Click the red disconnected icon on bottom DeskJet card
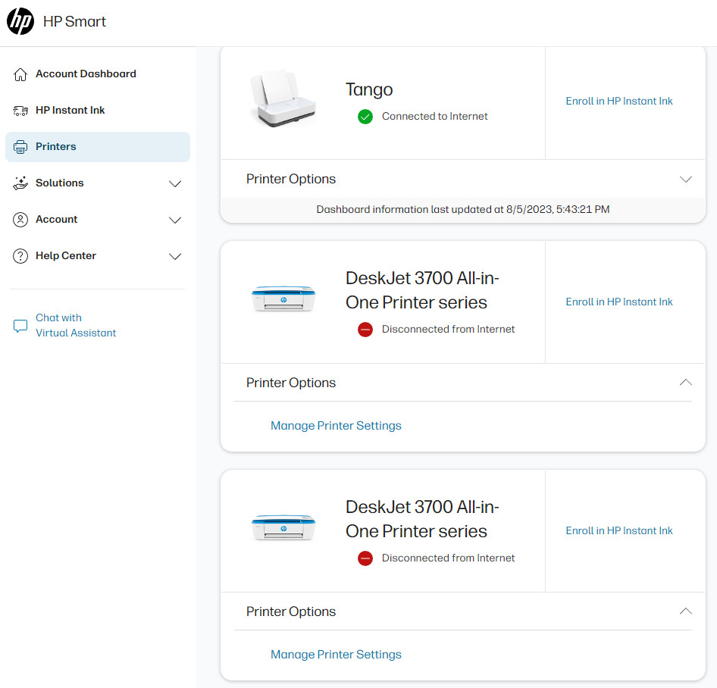717x688 pixels. point(365,558)
